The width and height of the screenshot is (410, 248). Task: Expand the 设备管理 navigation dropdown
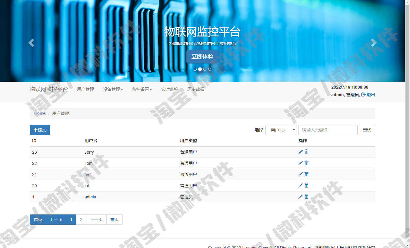click(x=113, y=89)
